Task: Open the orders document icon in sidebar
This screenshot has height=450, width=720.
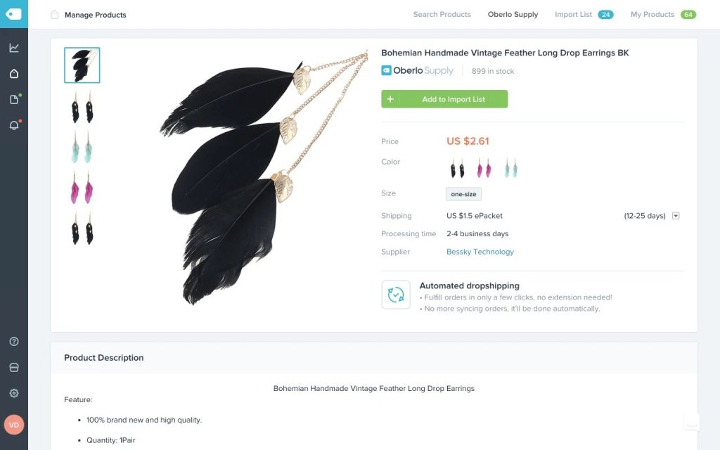Action: (x=14, y=99)
